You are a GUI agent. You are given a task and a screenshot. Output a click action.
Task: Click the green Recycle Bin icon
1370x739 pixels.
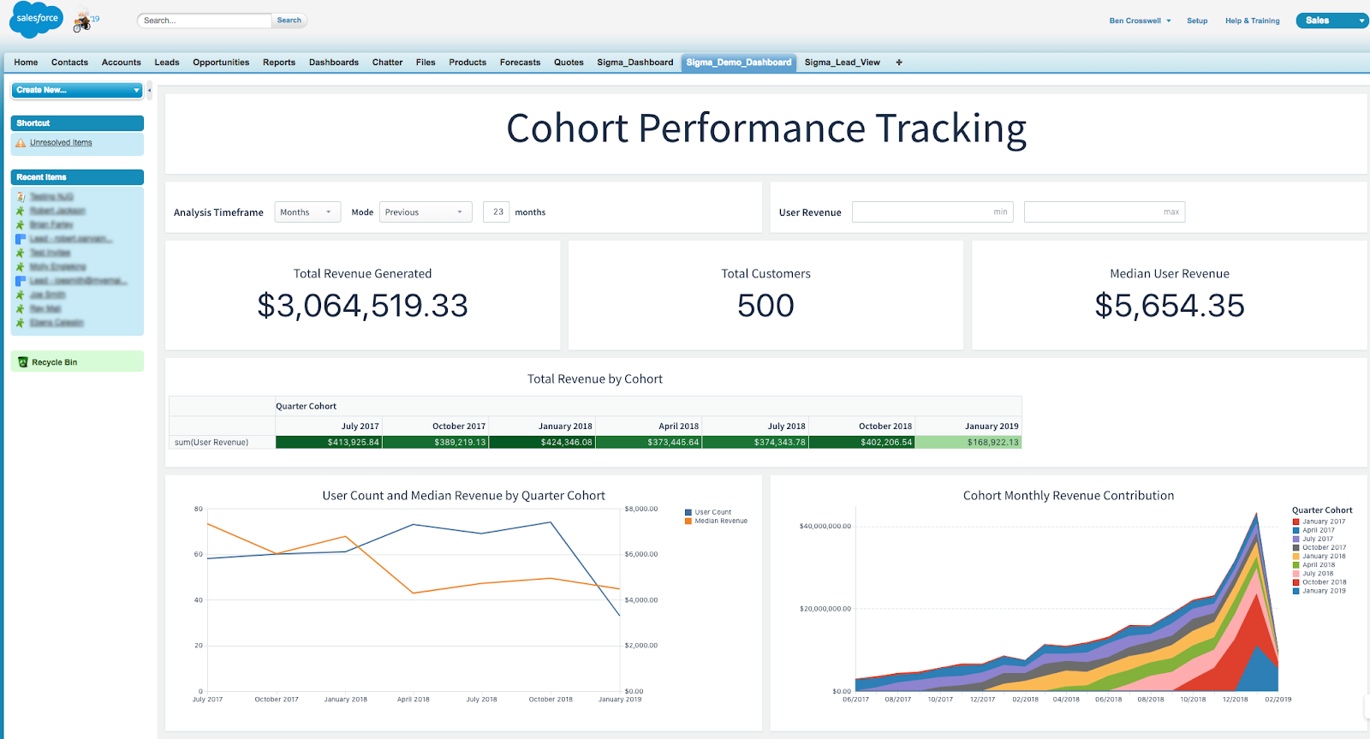[23, 362]
